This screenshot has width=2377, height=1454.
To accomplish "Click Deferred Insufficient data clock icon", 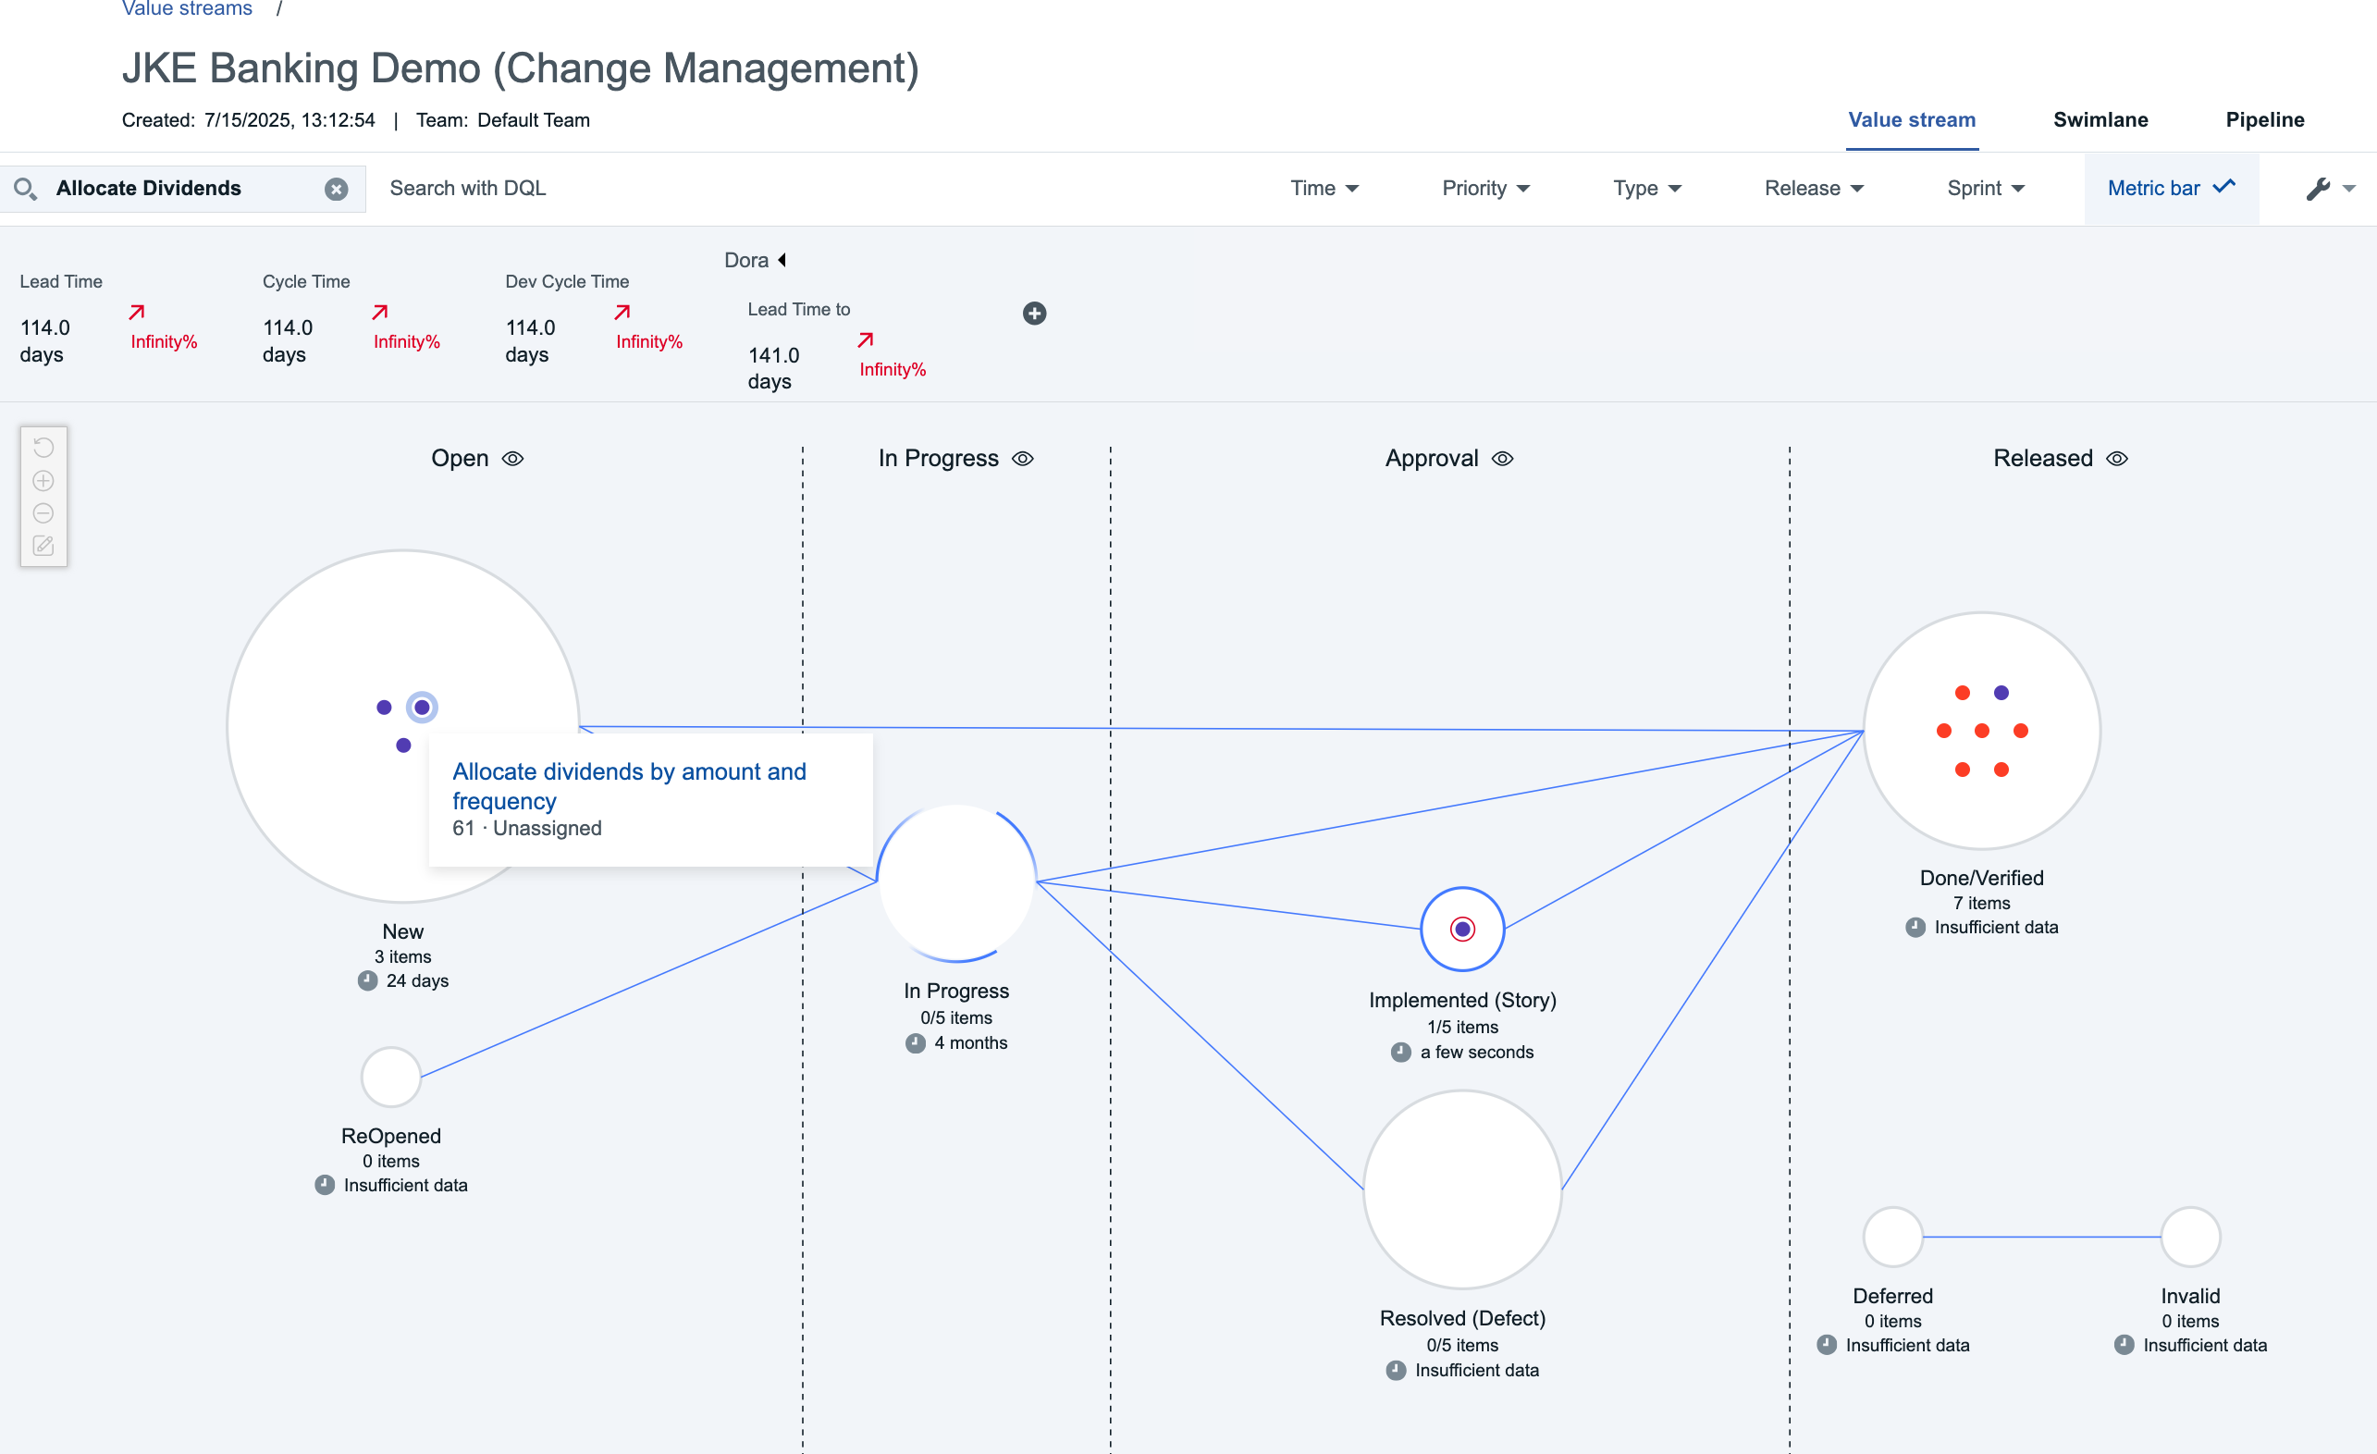I will point(1827,1345).
